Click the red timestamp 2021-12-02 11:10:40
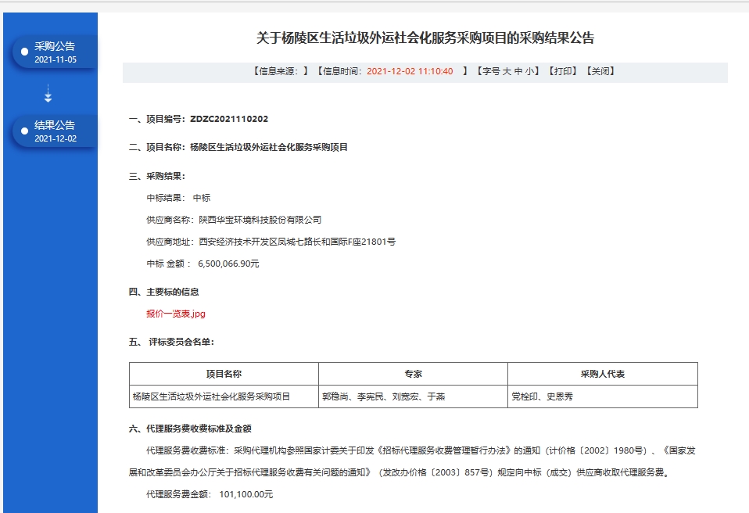Image resolution: width=749 pixels, height=513 pixels. [x=410, y=71]
